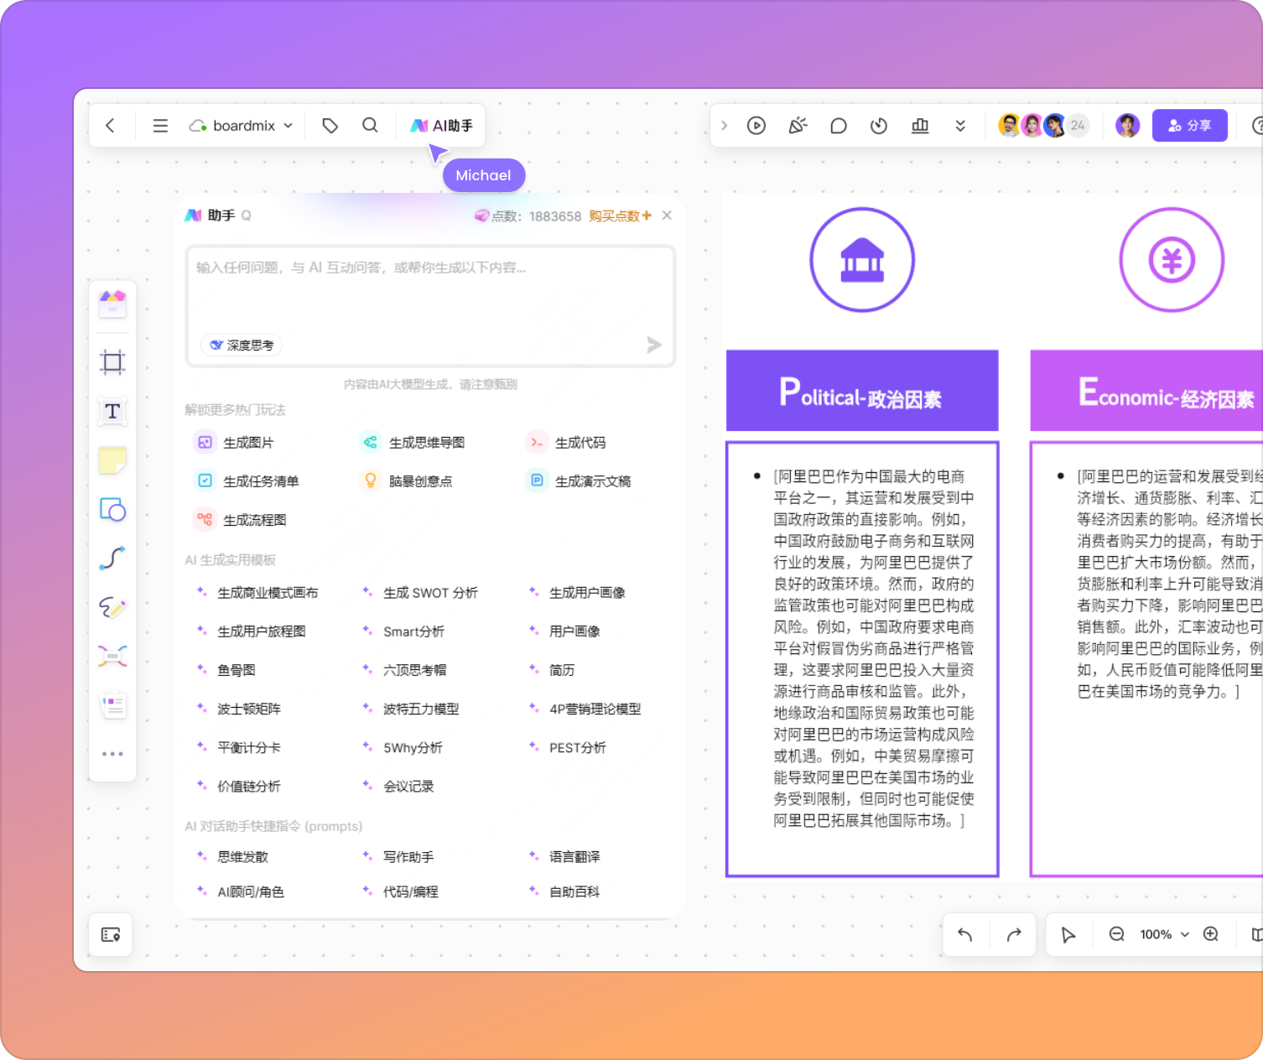The width and height of the screenshot is (1263, 1060).
Task: Close the AI assistant panel
Action: 667,216
